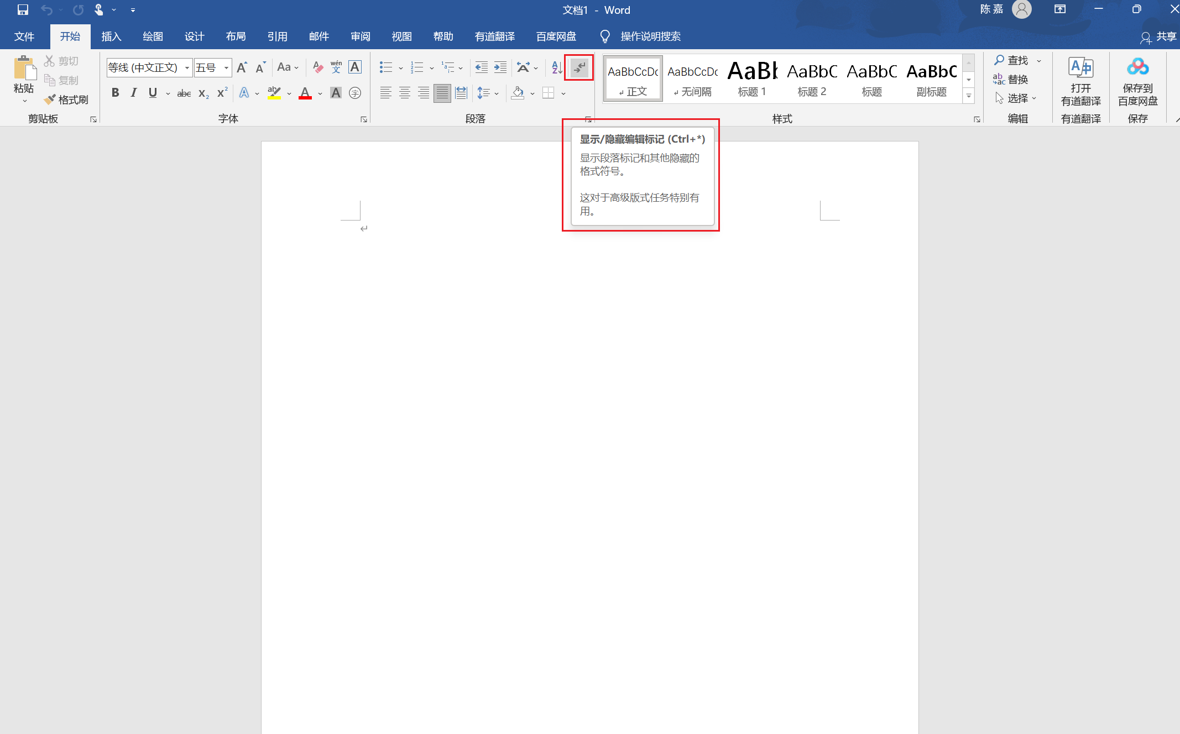Click the Sort (A-Z) icon
The width and height of the screenshot is (1180, 734).
click(557, 67)
